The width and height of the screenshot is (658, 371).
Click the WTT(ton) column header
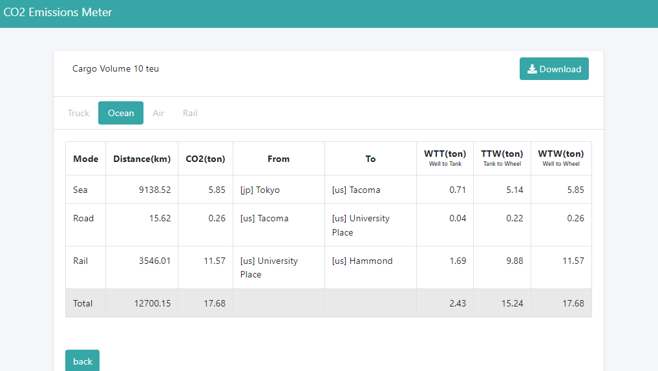click(x=445, y=154)
